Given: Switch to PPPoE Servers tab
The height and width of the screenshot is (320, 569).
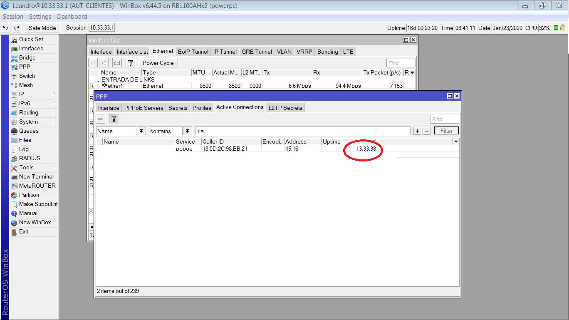Looking at the screenshot, I should (144, 108).
